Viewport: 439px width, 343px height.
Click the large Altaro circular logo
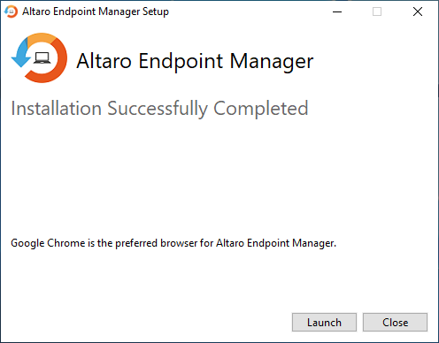[x=39, y=57]
